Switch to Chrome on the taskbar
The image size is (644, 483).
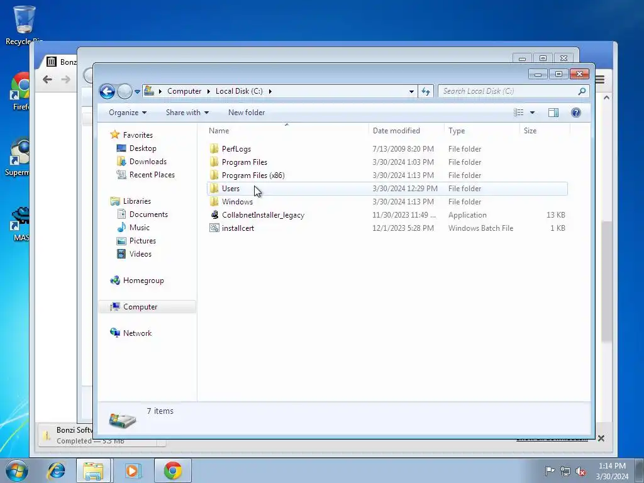[172, 470]
